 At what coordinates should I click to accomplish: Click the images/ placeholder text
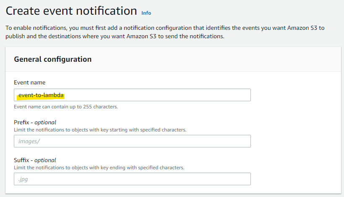coord(29,141)
